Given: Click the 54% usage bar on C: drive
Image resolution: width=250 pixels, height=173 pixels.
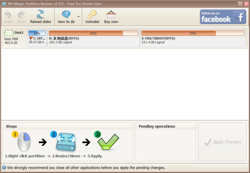Looking at the screenshot, I should pos(37,33).
